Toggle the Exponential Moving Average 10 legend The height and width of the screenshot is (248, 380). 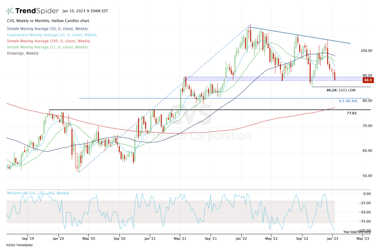(x=52, y=35)
